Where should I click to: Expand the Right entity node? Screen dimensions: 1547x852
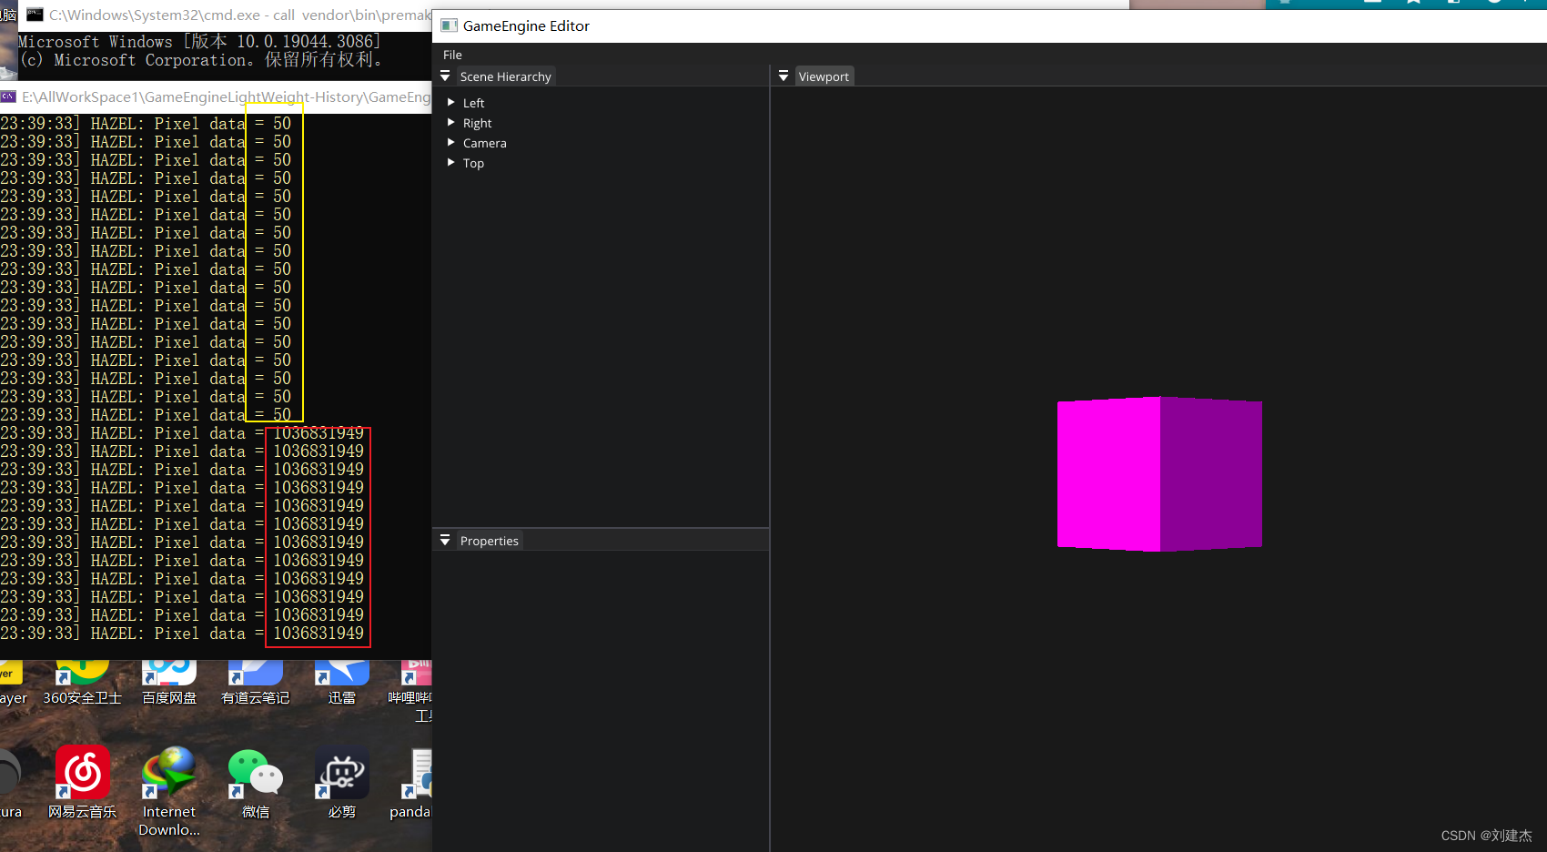(x=450, y=123)
